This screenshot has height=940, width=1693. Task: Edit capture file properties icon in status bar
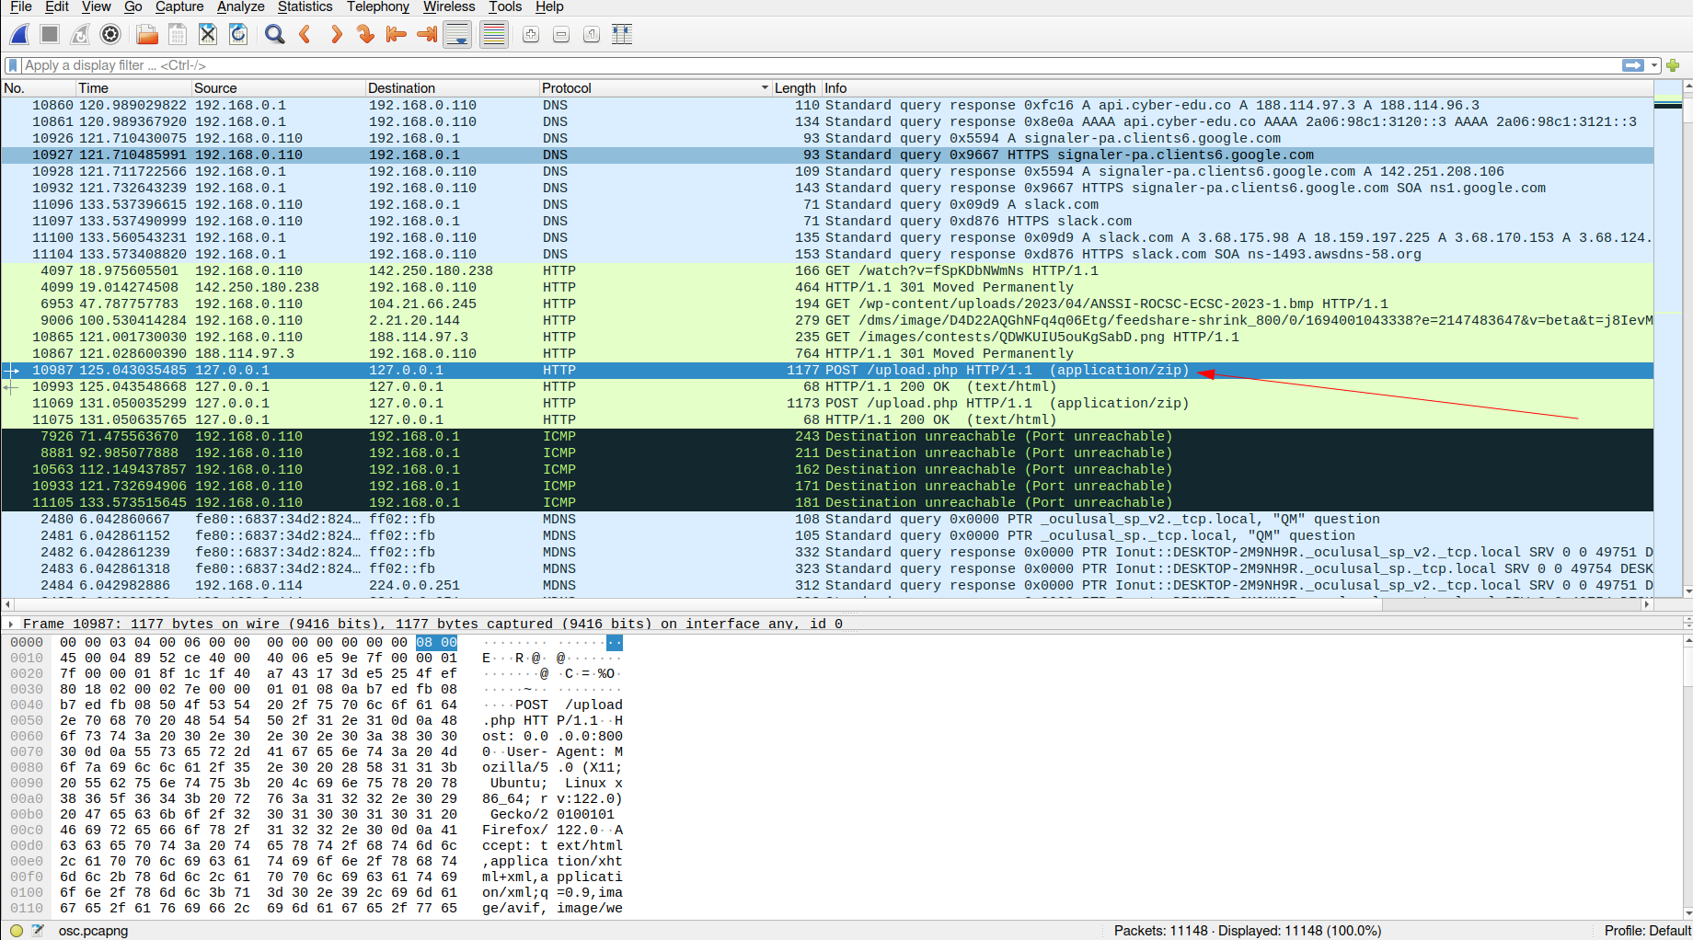pos(38,931)
